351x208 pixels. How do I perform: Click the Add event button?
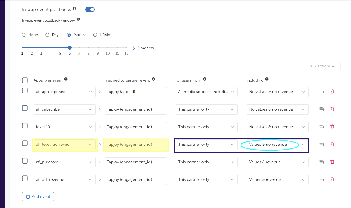coord(38,197)
